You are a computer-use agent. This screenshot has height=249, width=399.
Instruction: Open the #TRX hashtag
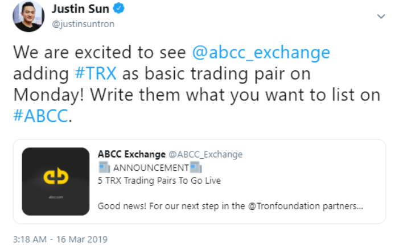pyautogui.click(x=96, y=74)
